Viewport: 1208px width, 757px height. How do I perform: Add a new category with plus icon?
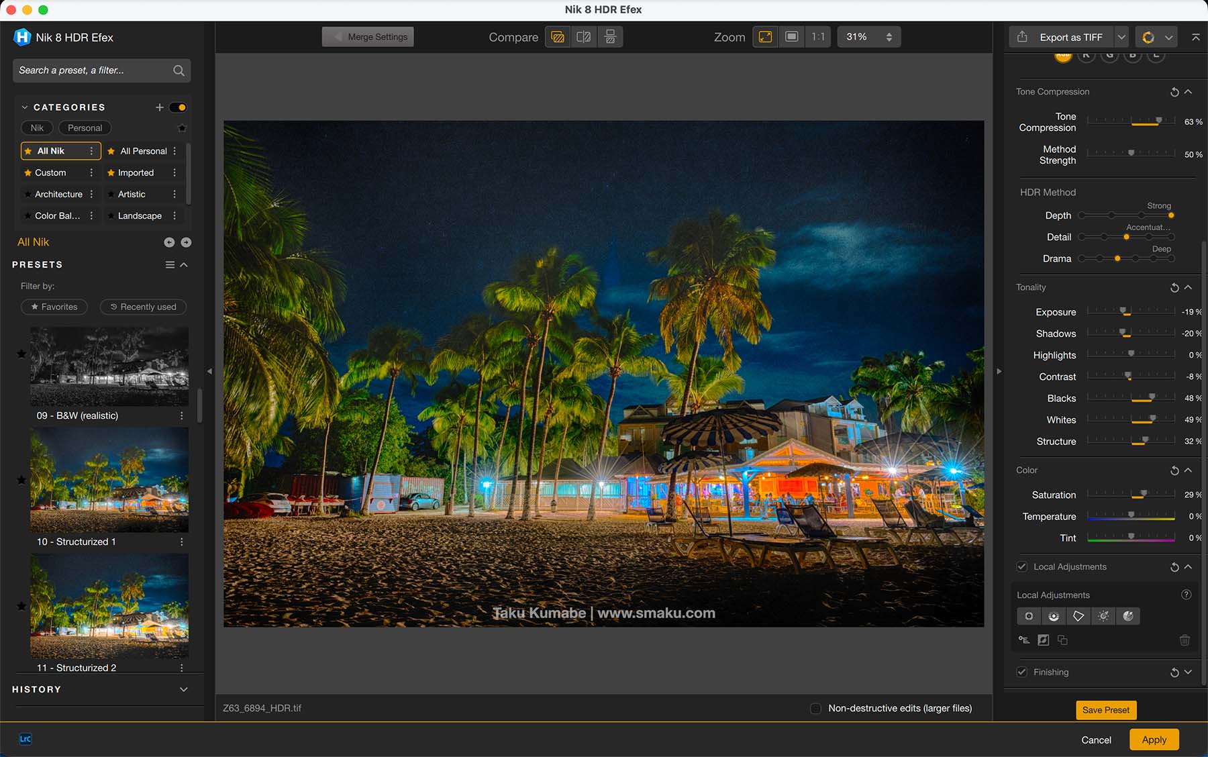(x=160, y=107)
